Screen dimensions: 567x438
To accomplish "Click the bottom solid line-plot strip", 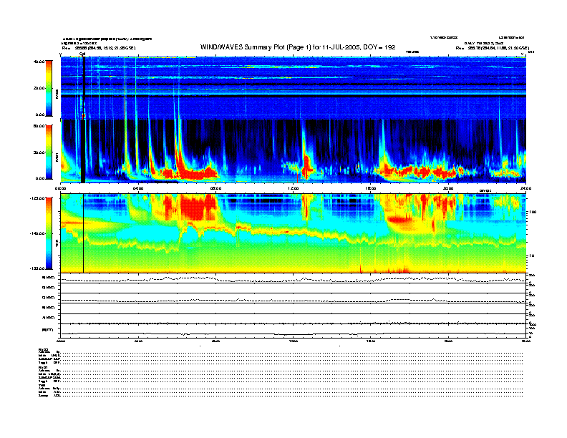I will point(294,331).
